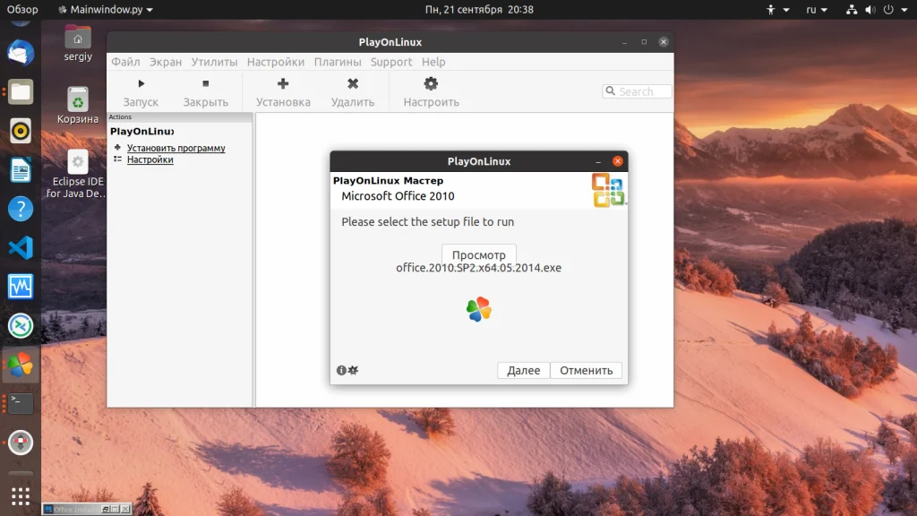Click the PlayOnLinux clover logo in wizard
The height and width of the screenshot is (516, 917).
pyautogui.click(x=479, y=309)
